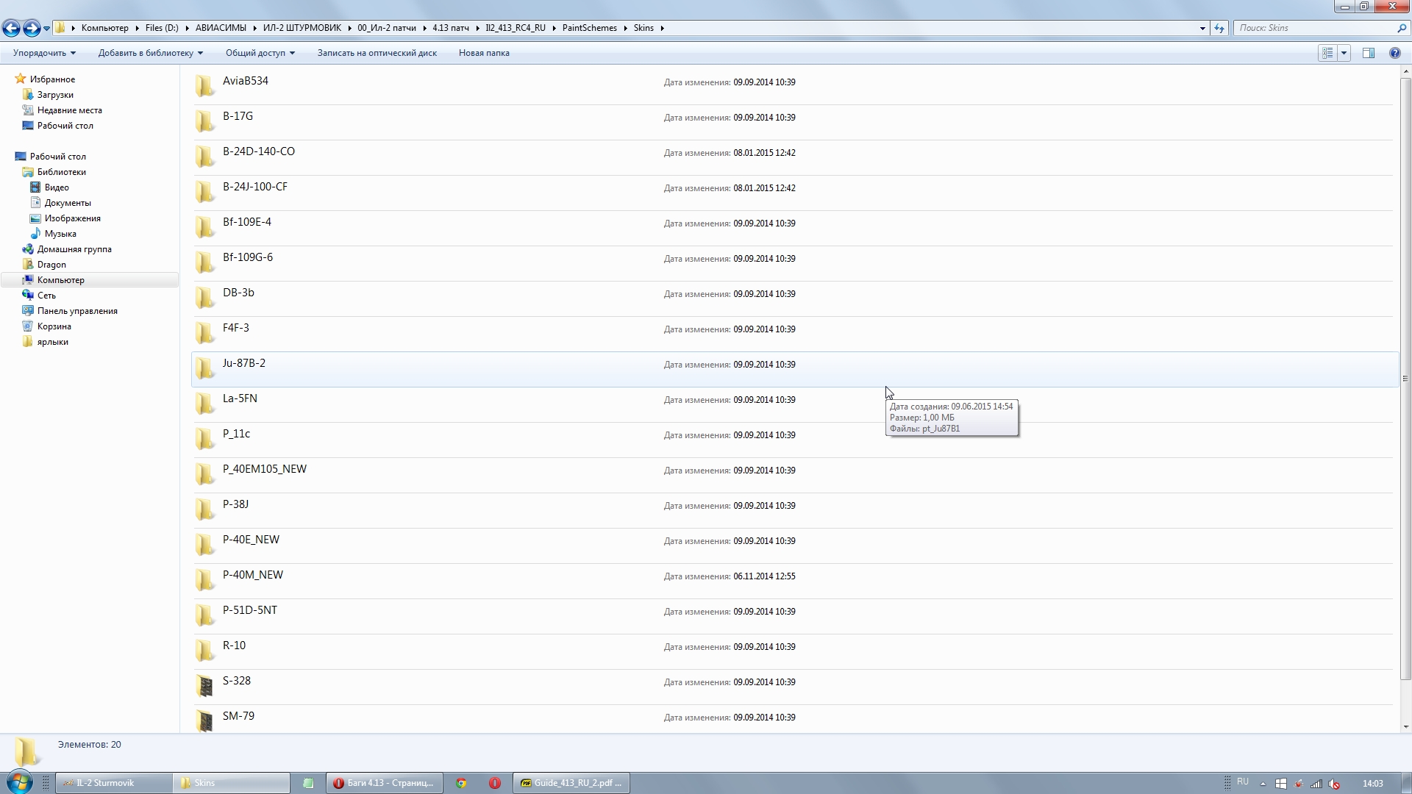Open the Общий доступ menu
This screenshot has height=794, width=1412.
coord(260,53)
